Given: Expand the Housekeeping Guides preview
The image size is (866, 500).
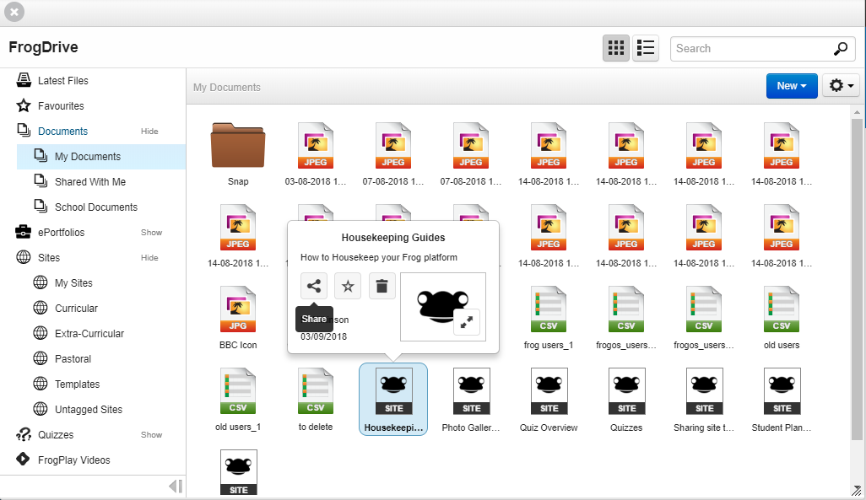Looking at the screenshot, I should 467,322.
